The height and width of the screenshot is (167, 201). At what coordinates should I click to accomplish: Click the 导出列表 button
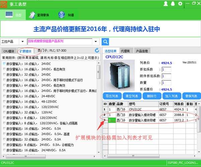coord(112,96)
